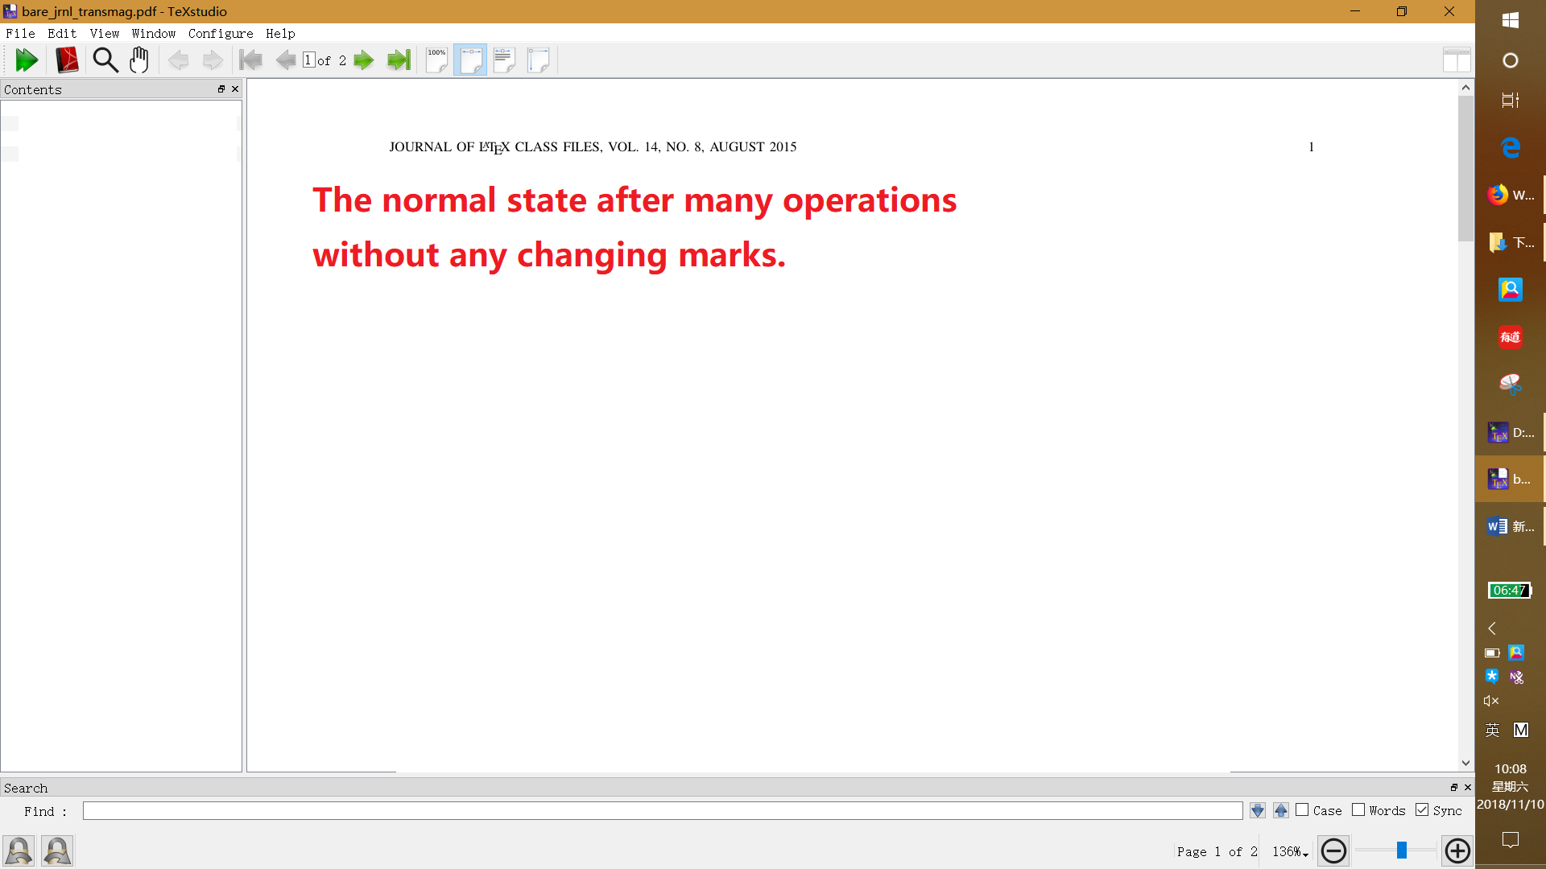Open Task View in taskbar
The width and height of the screenshot is (1546, 869).
pos(1511,100)
